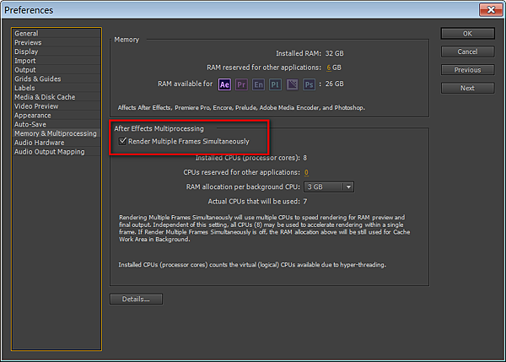
Task: Select General preferences category
Action: click(57, 34)
